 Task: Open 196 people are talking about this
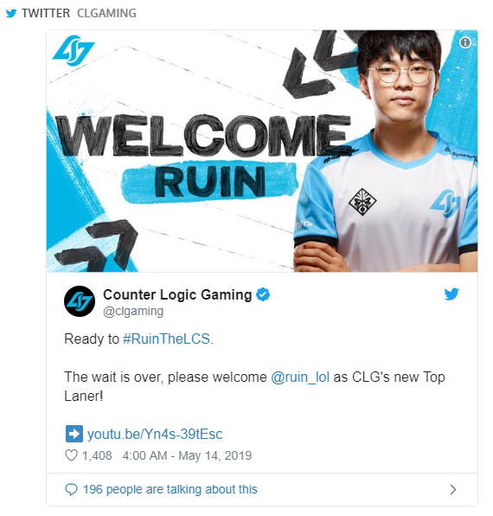point(170,489)
